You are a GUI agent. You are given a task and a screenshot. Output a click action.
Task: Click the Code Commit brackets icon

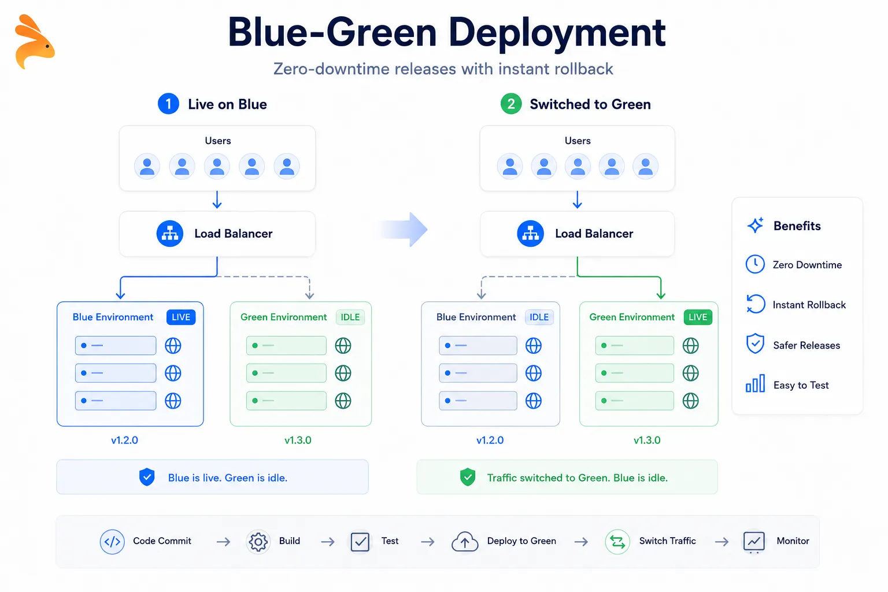tap(112, 542)
